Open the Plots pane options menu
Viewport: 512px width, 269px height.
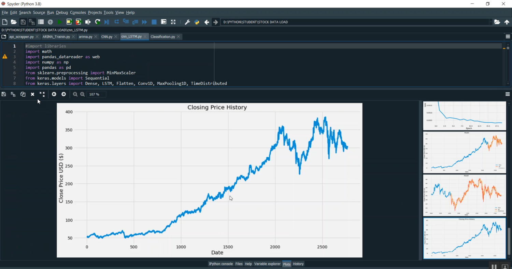pyautogui.click(x=507, y=94)
